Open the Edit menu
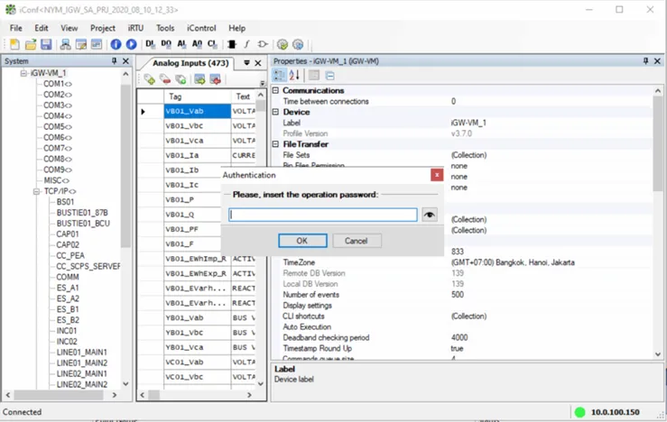Screen dimensions: 667x422 (42, 28)
